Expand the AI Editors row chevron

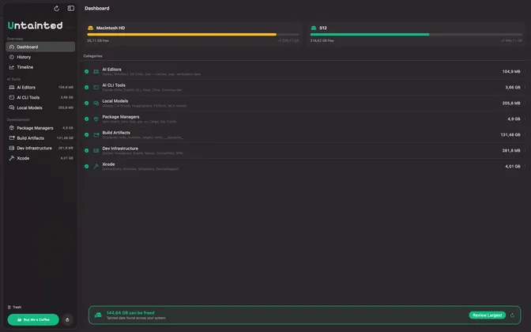click(525, 71)
